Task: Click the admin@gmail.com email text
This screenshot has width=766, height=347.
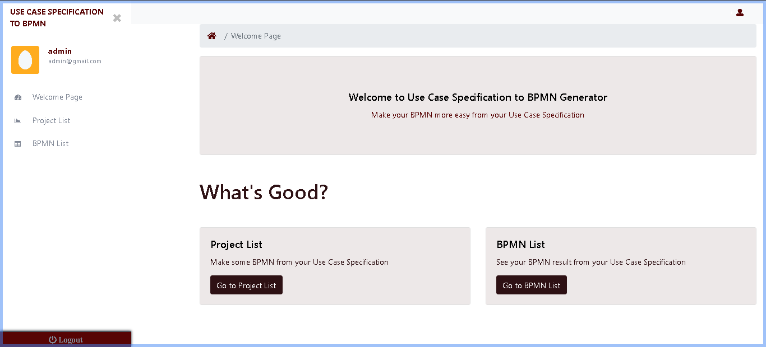Action: tap(75, 60)
